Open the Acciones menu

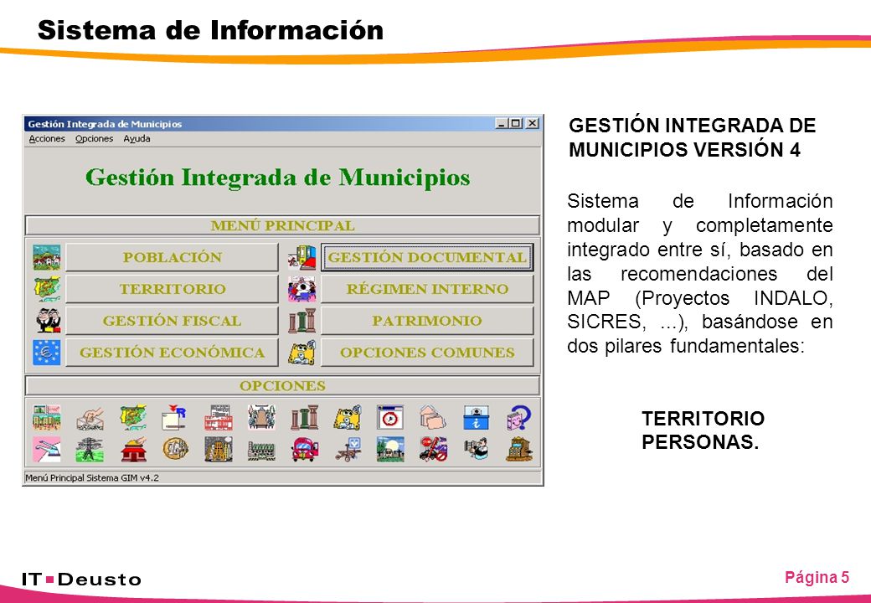(x=47, y=139)
